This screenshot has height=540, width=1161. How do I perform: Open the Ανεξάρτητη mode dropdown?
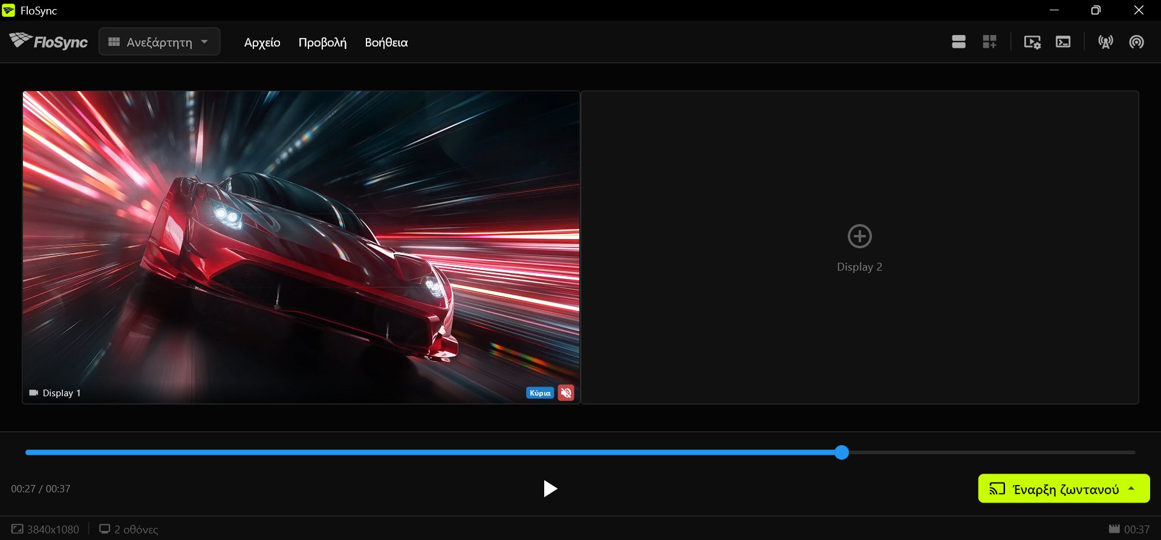[x=159, y=42]
